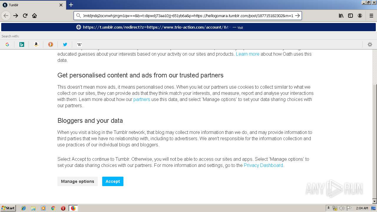This screenshot has width=377, height=212.
Task: Open the network tray icon
Action: [335, 208]
